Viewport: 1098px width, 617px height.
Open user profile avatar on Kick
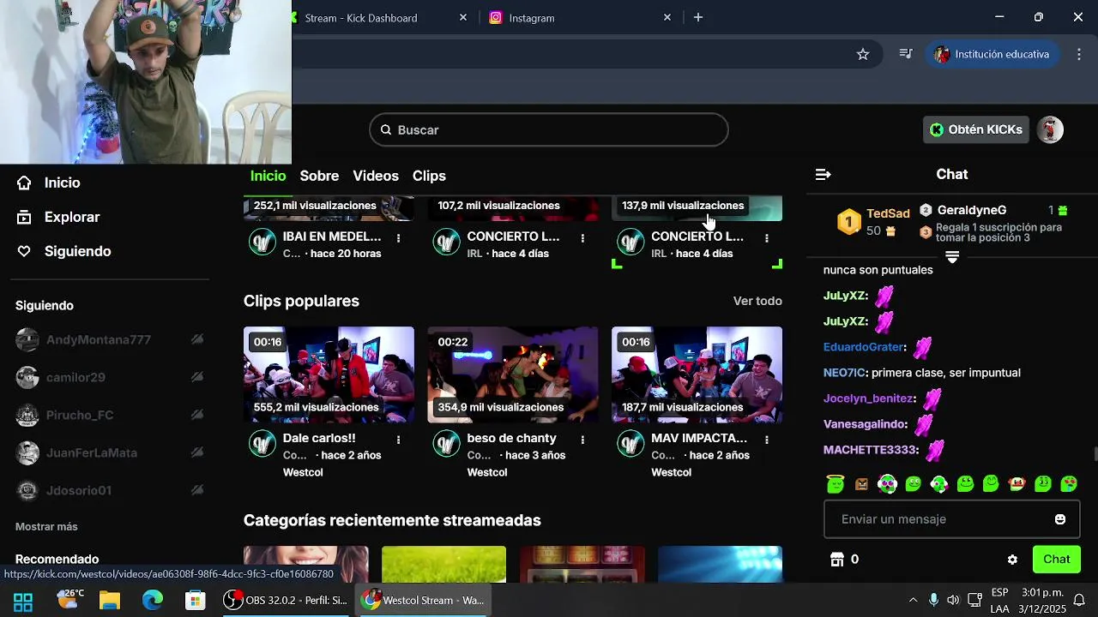[x=1050, y=129]
